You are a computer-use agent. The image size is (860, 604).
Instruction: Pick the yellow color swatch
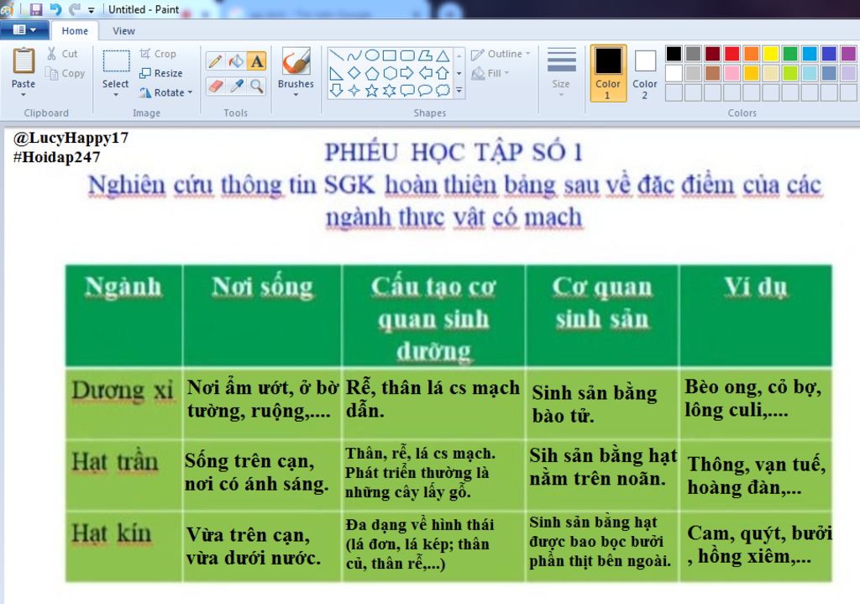point(771,54)
